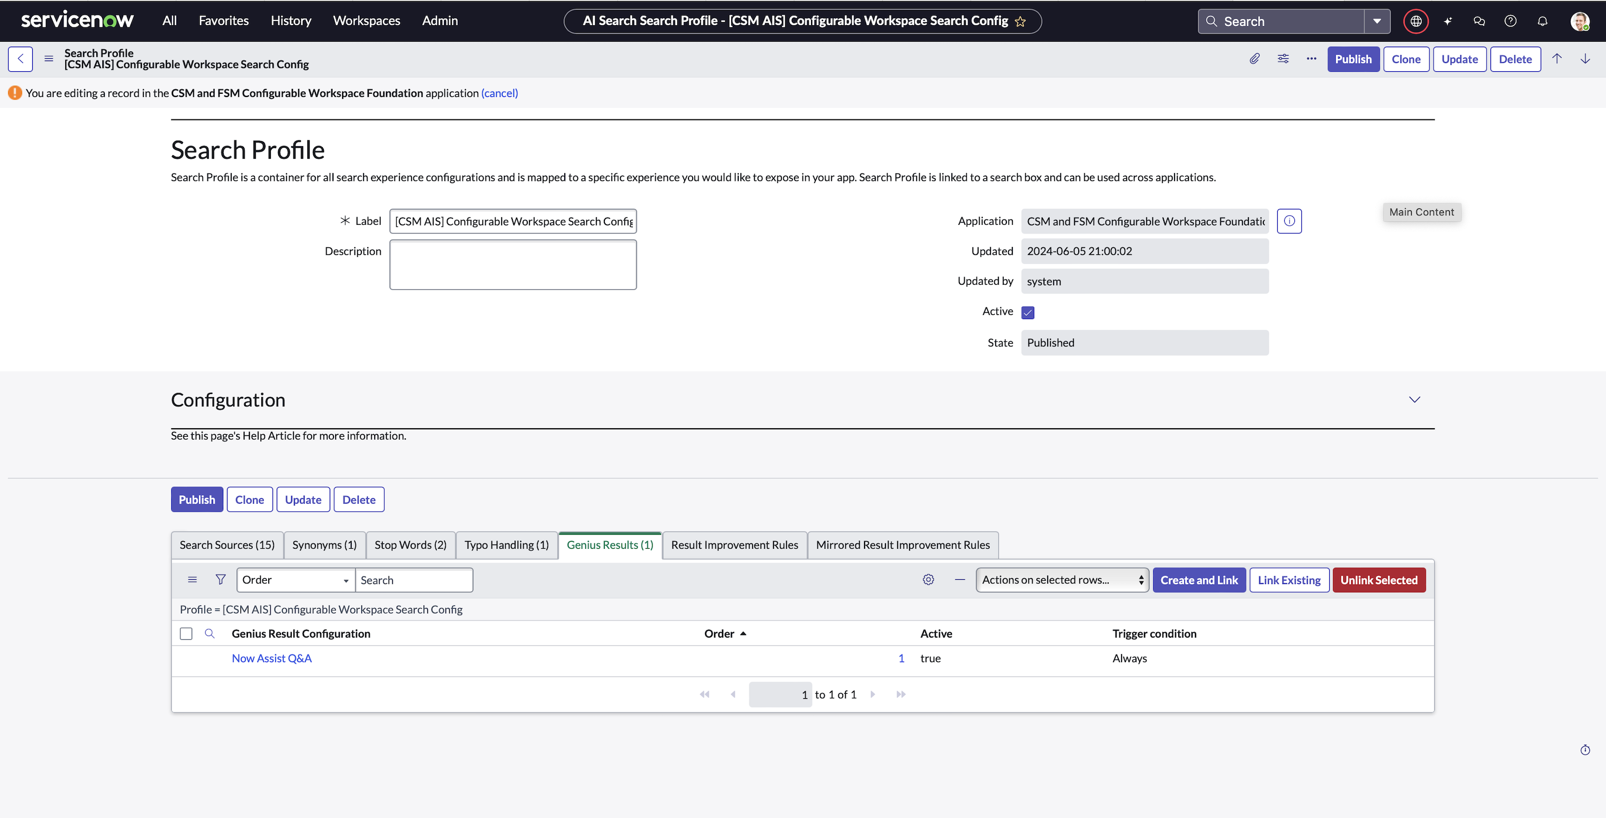Go to the first page of list
Screen dimensions: 1606x818
(x=704, y=694)
